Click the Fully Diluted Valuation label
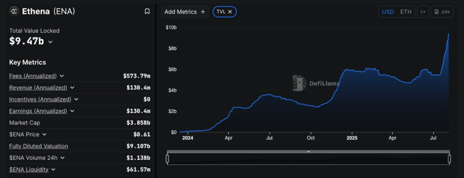Screen dimensions: 464x178 point(38,146)
